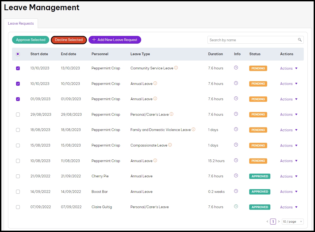Toggle the select-all checkbox in table header

point(18,54)
